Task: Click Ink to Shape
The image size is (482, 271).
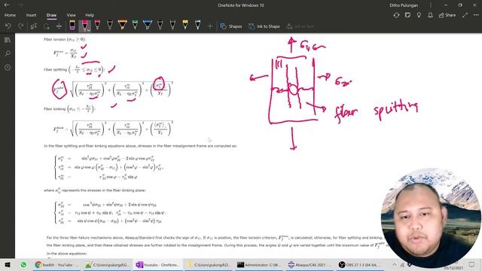Action: [x=264, y=26]
